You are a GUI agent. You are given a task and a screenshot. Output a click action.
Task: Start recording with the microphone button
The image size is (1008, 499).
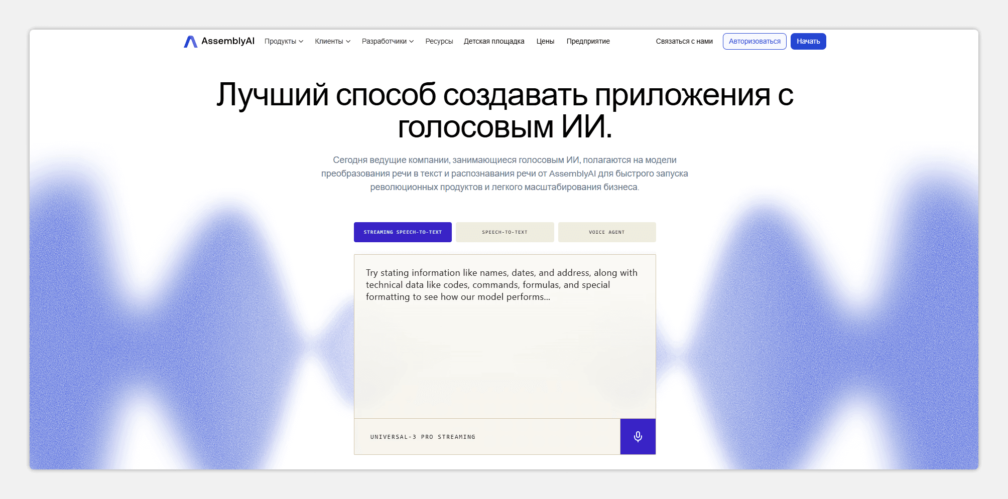(x=638, y=437)
